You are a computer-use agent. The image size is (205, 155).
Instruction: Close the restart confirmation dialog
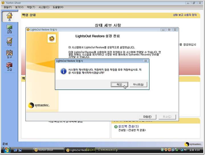(145, 61)
